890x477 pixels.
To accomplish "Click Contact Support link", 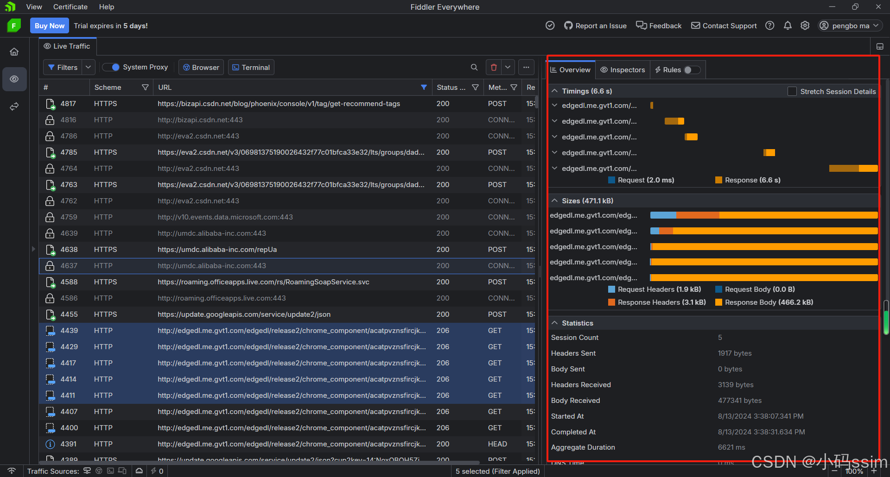I will coord(724,26).
